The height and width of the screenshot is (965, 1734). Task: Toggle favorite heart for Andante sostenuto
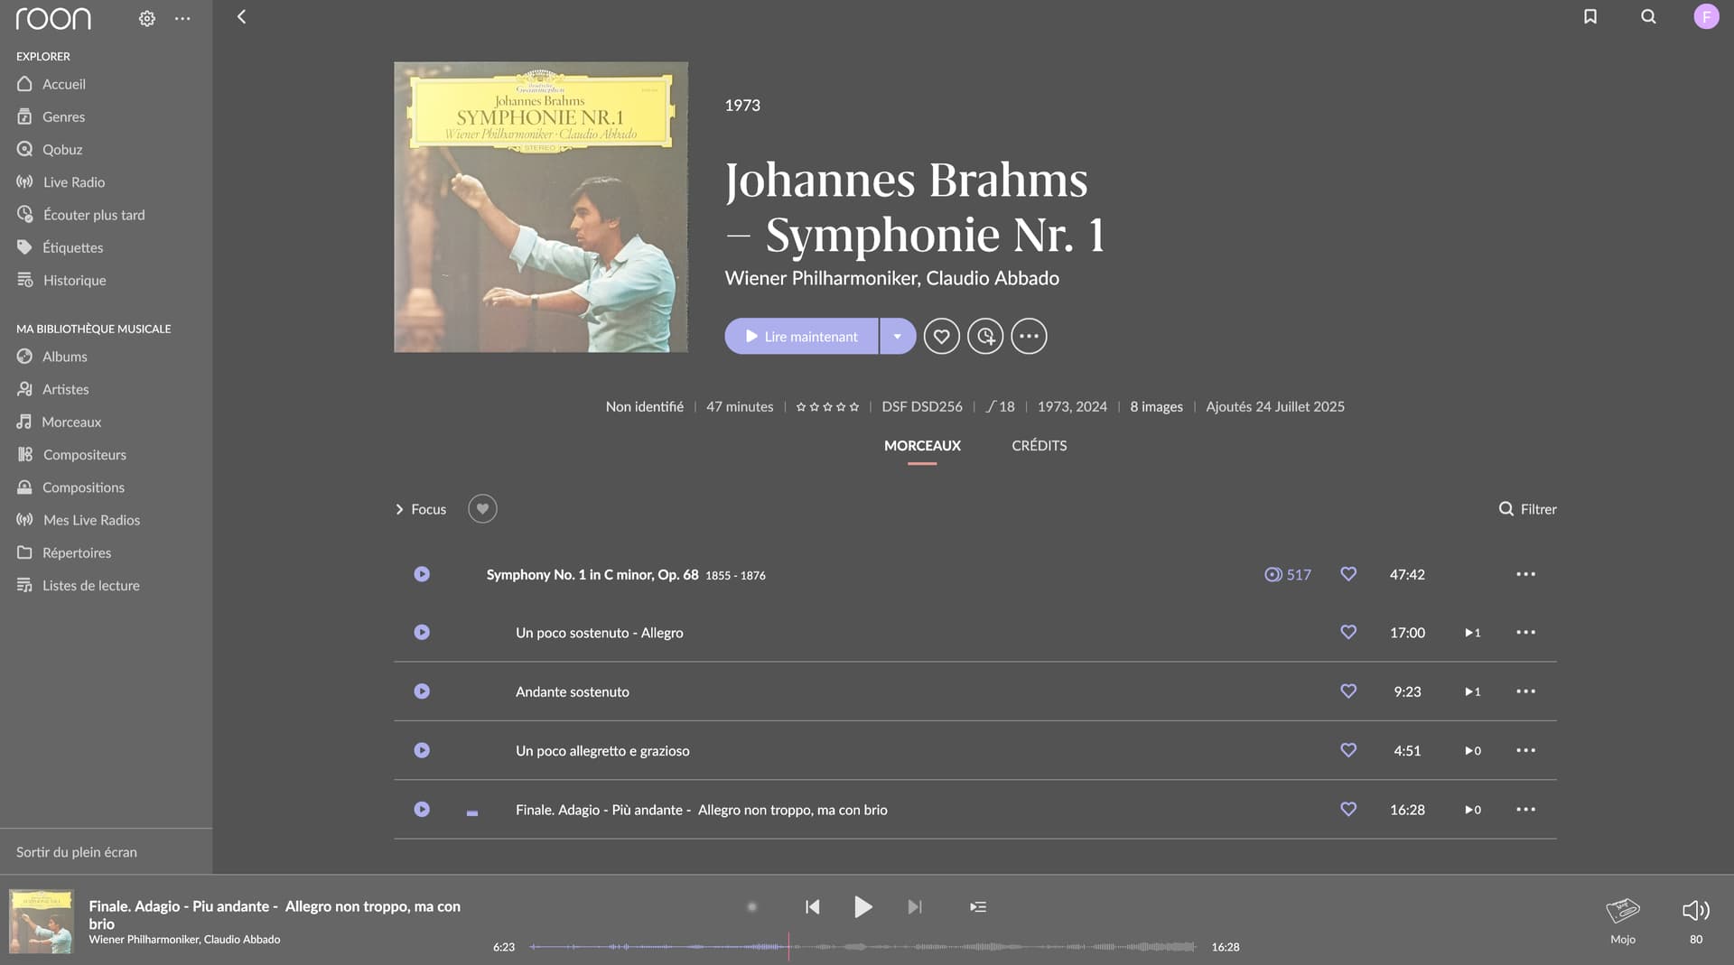click(1348, 691)
